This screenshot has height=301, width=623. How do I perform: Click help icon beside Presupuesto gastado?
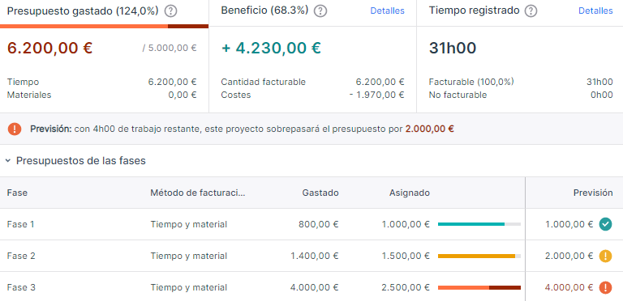click(170, 11)
